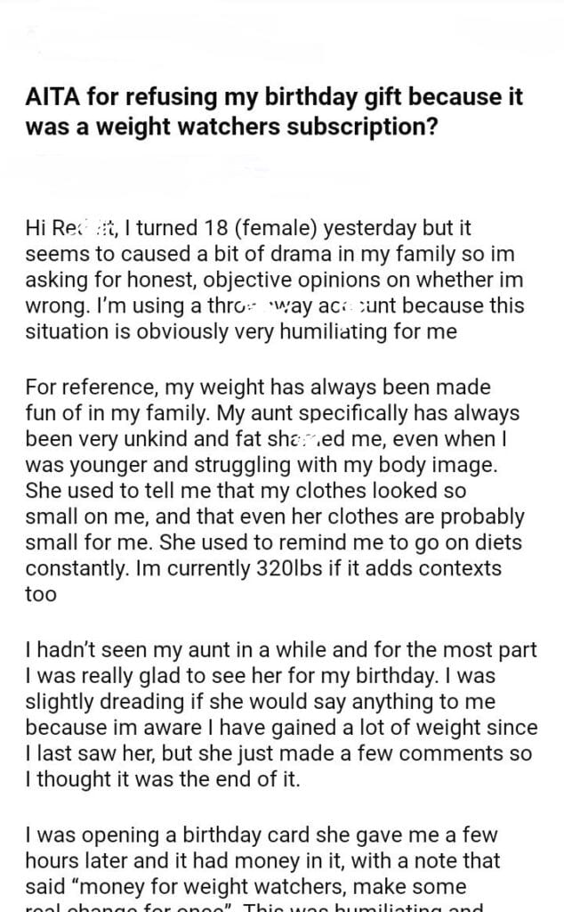The height and width of the screenshot is (912, 564).
Task: Click the paragraph starting 'I was opening a birthday card'
Action: coord(267,860)
